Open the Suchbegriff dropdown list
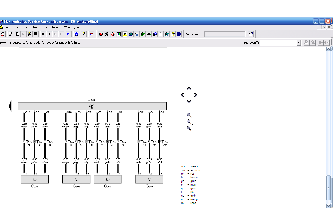333x208 pixels. 299,43
